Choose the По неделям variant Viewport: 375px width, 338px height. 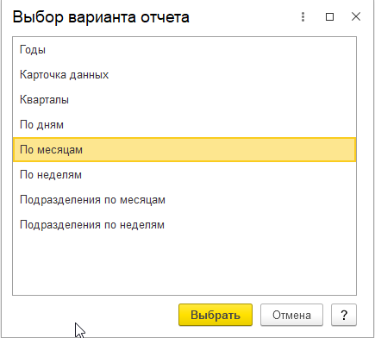coord(184,175)
